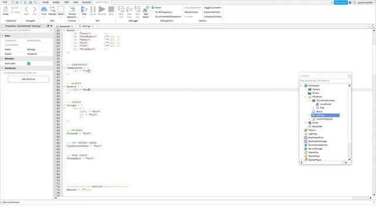Collapse the Data properties section
Viewport: 376px width, 211px height.
(x=2, y=36)
